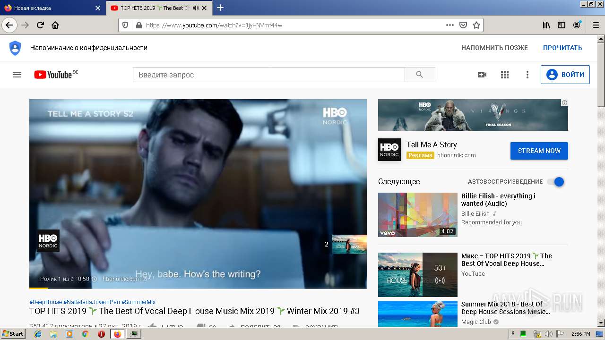Viewport: 605px width, 340px height.
Task: Open ad info icon on banner
Action: pos(564,102)
